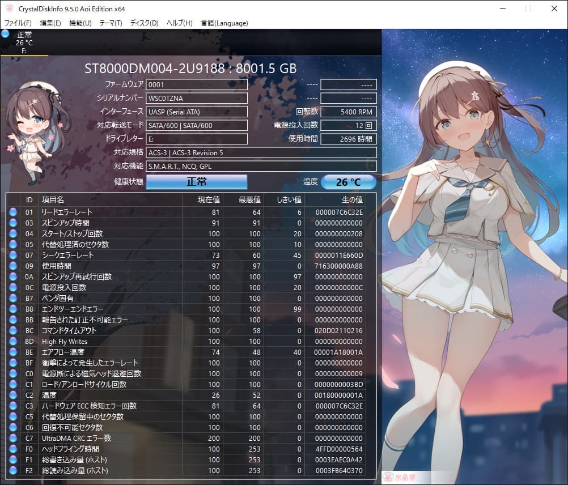Click the status icon next to 使用時間
The image size is (568, 485).
[14, 266]
